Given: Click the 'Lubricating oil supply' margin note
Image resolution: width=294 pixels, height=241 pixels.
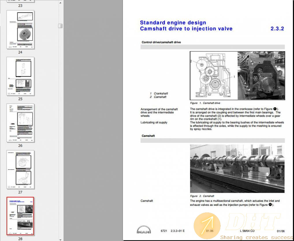Looking at the screenshot, I should pos(154,123).
